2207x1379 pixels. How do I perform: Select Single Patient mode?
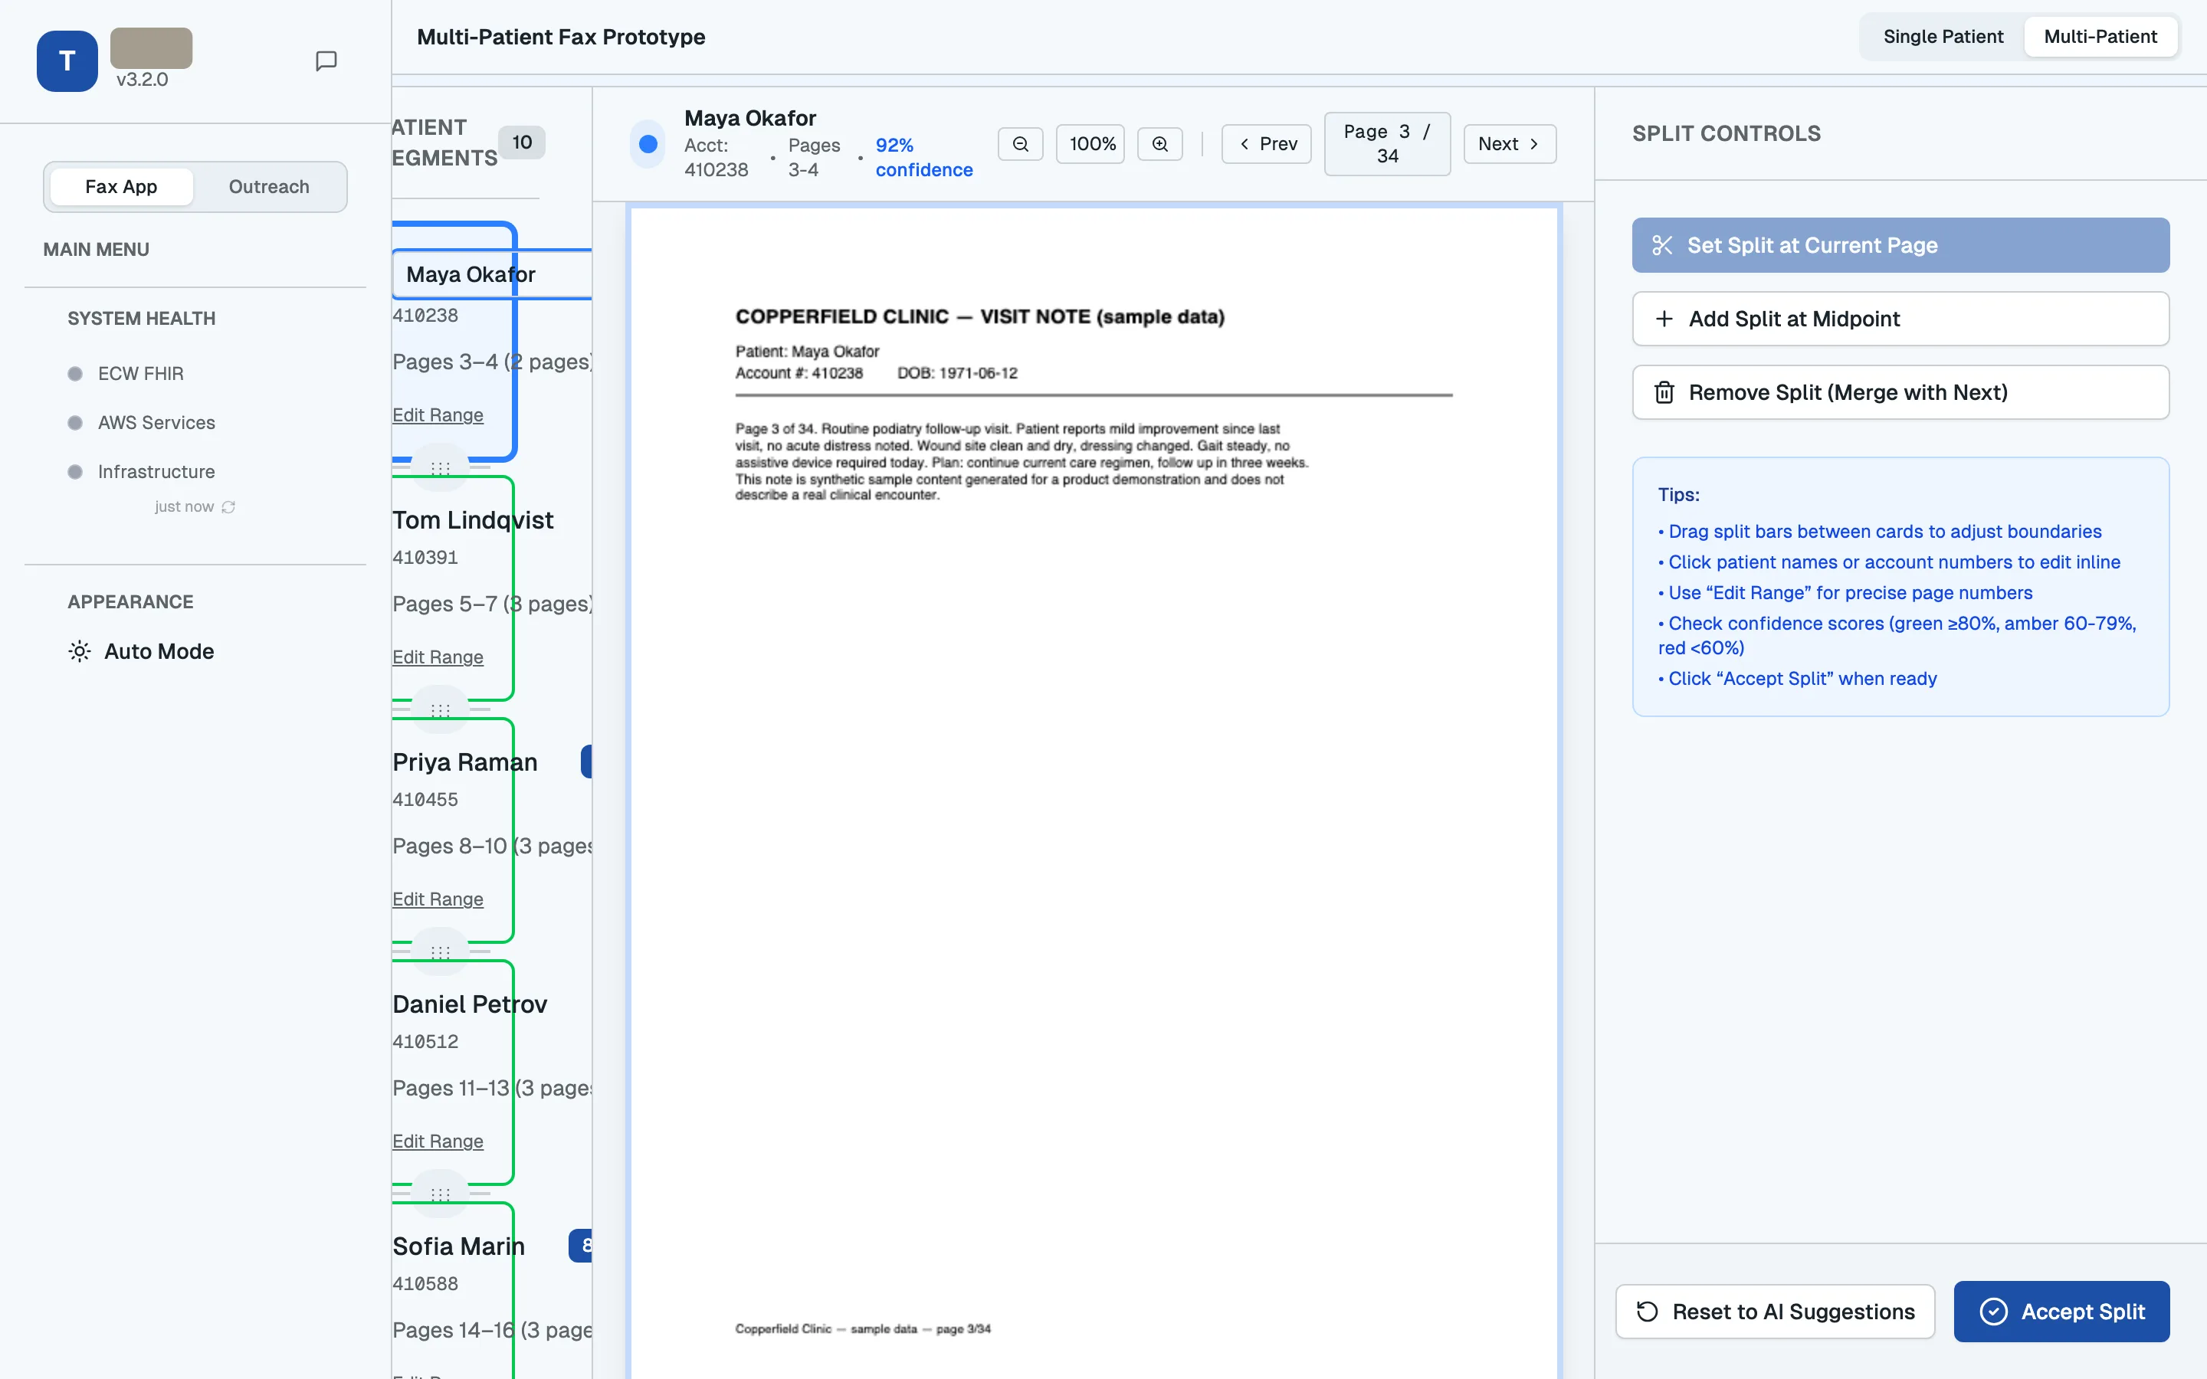tap(1943, 37)
